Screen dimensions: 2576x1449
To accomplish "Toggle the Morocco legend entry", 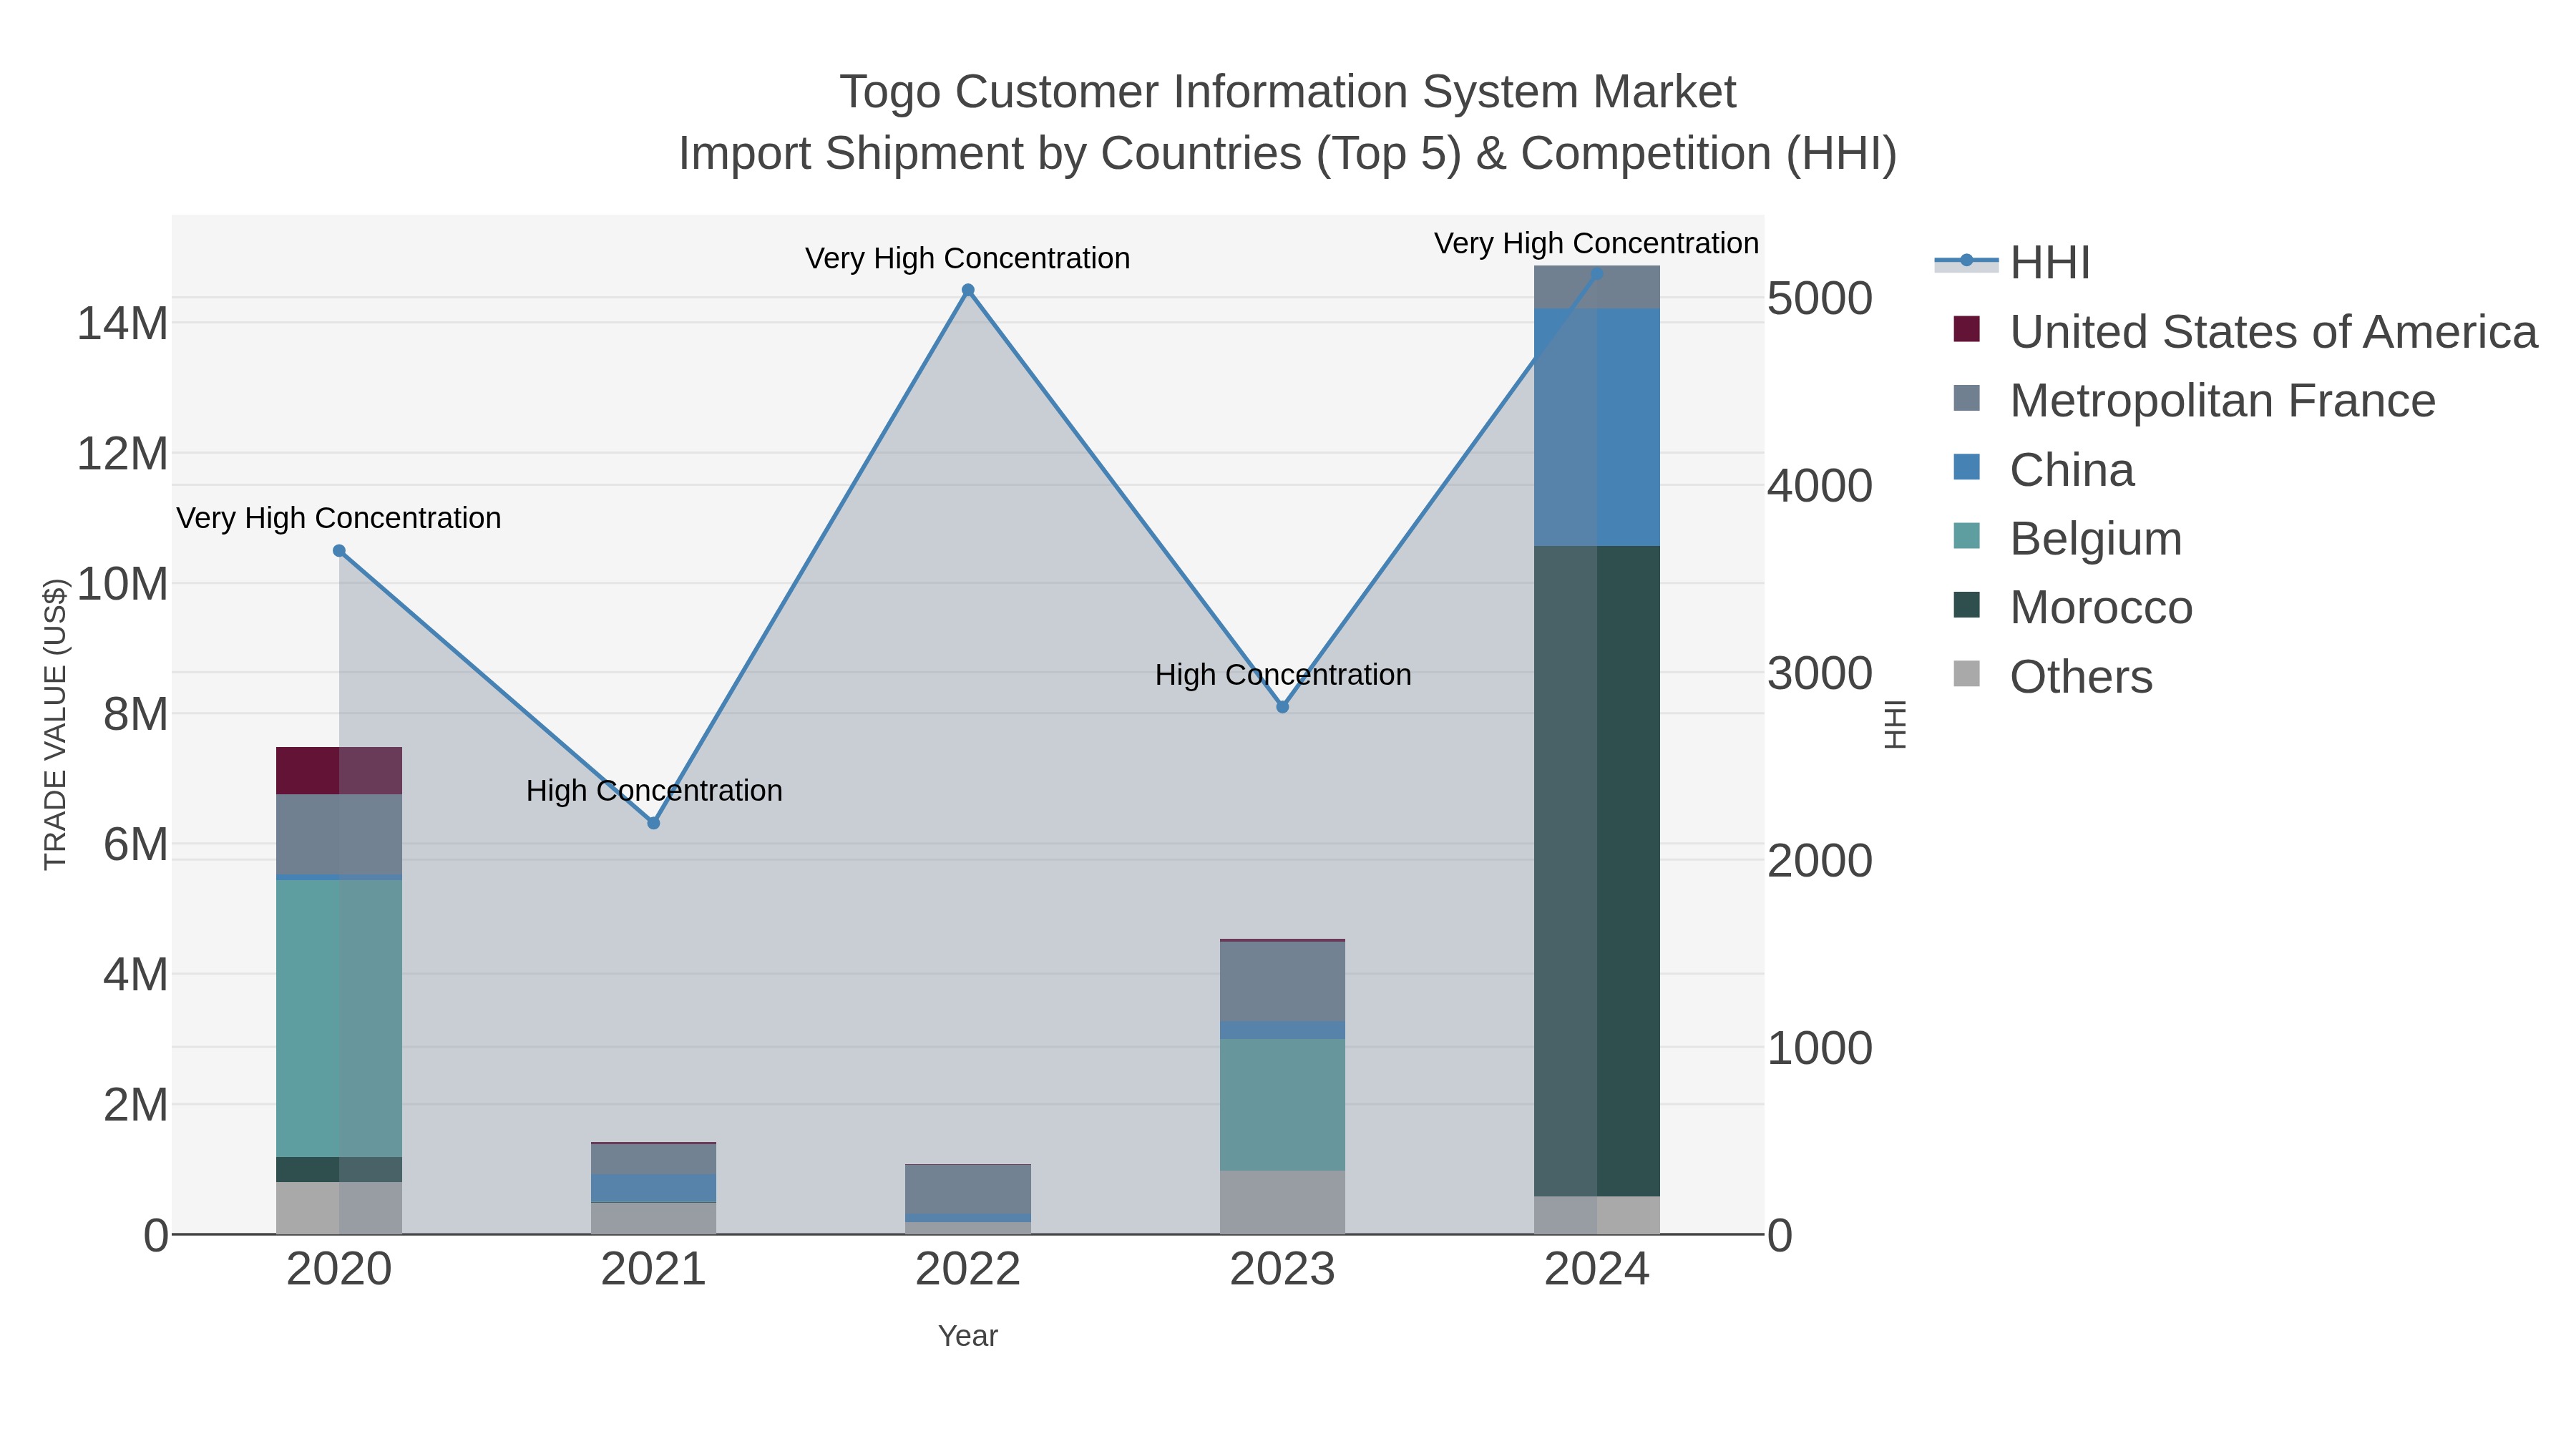I will tap(2072, 608).
